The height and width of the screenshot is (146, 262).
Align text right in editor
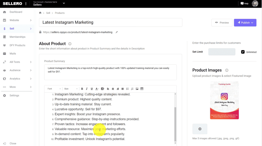(118, 89)
